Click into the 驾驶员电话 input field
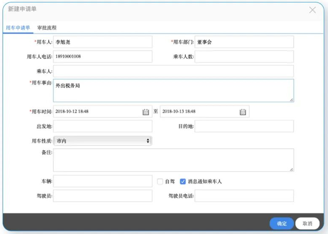The width and height of the screenshot is (328, 234). coord(244,196)
